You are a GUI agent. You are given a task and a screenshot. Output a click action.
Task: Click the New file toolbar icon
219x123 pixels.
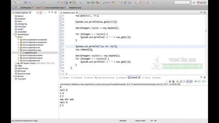[14, 2]
